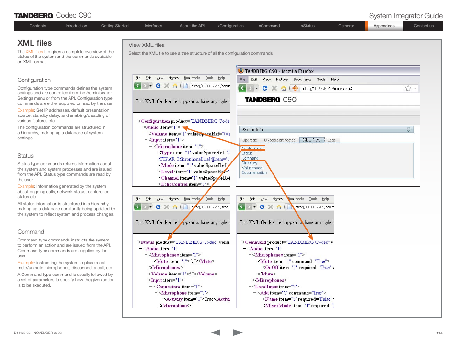This screenshot has width=457, height=344.
Task: Open the Contents section in the nav bar
Action: pos(37,26)
